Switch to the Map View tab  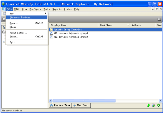tap(81, 105)
